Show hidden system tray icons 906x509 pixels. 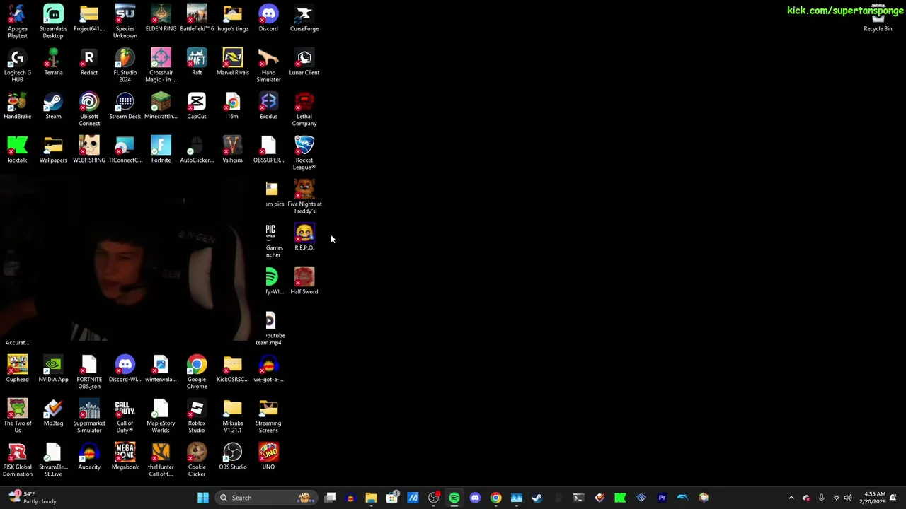tap(791, 498)
